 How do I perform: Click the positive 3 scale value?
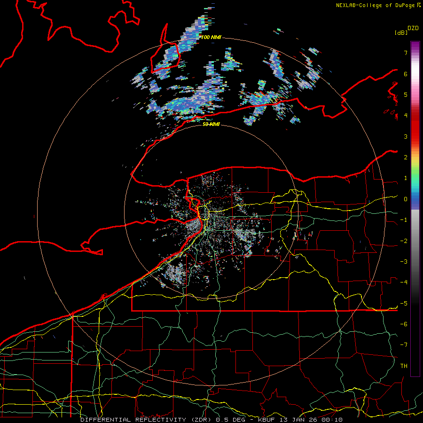click(406, 136)
